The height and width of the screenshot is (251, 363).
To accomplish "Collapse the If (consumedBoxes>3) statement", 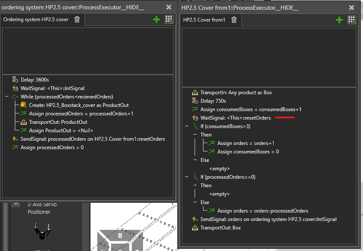I will pos(187,126).
